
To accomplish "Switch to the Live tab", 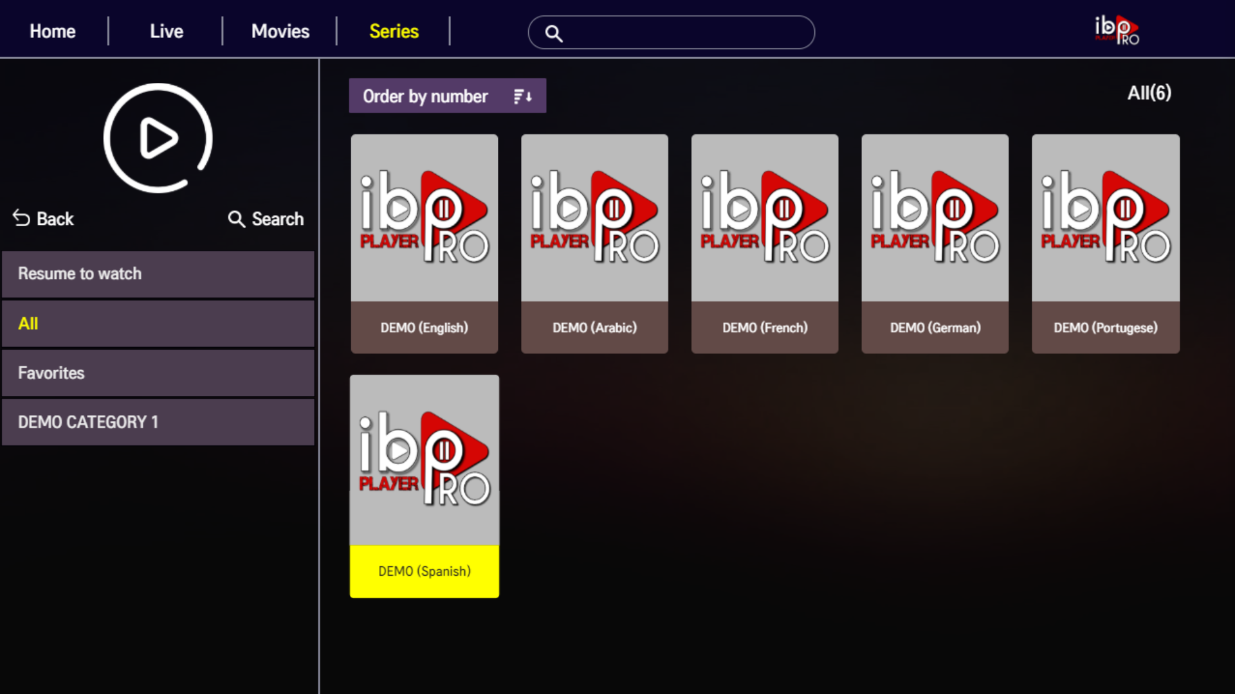I will [167, 31].
